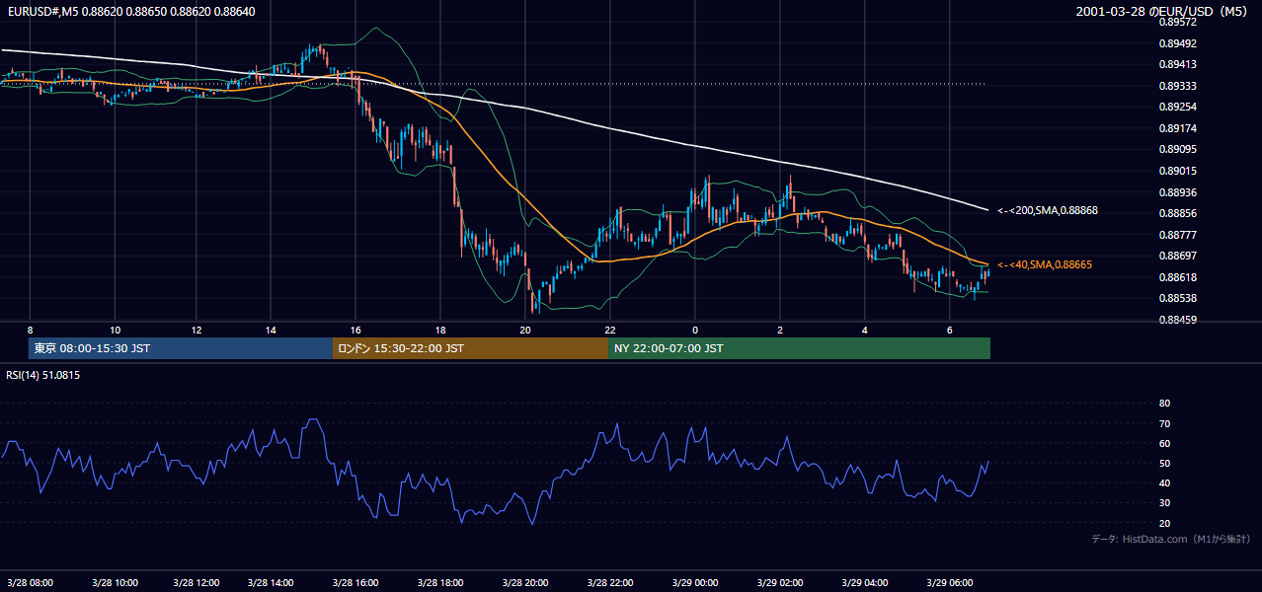The height and width of the screenshot is (592, 1262).
Task: Click the 3/29 00:00 time axis label
Action: click(695, 583)
